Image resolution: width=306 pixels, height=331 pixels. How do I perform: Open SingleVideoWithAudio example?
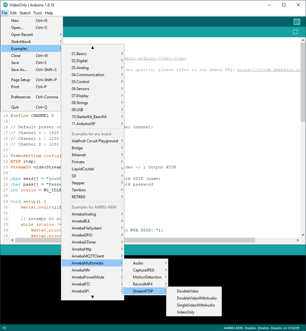pos(196,305)
